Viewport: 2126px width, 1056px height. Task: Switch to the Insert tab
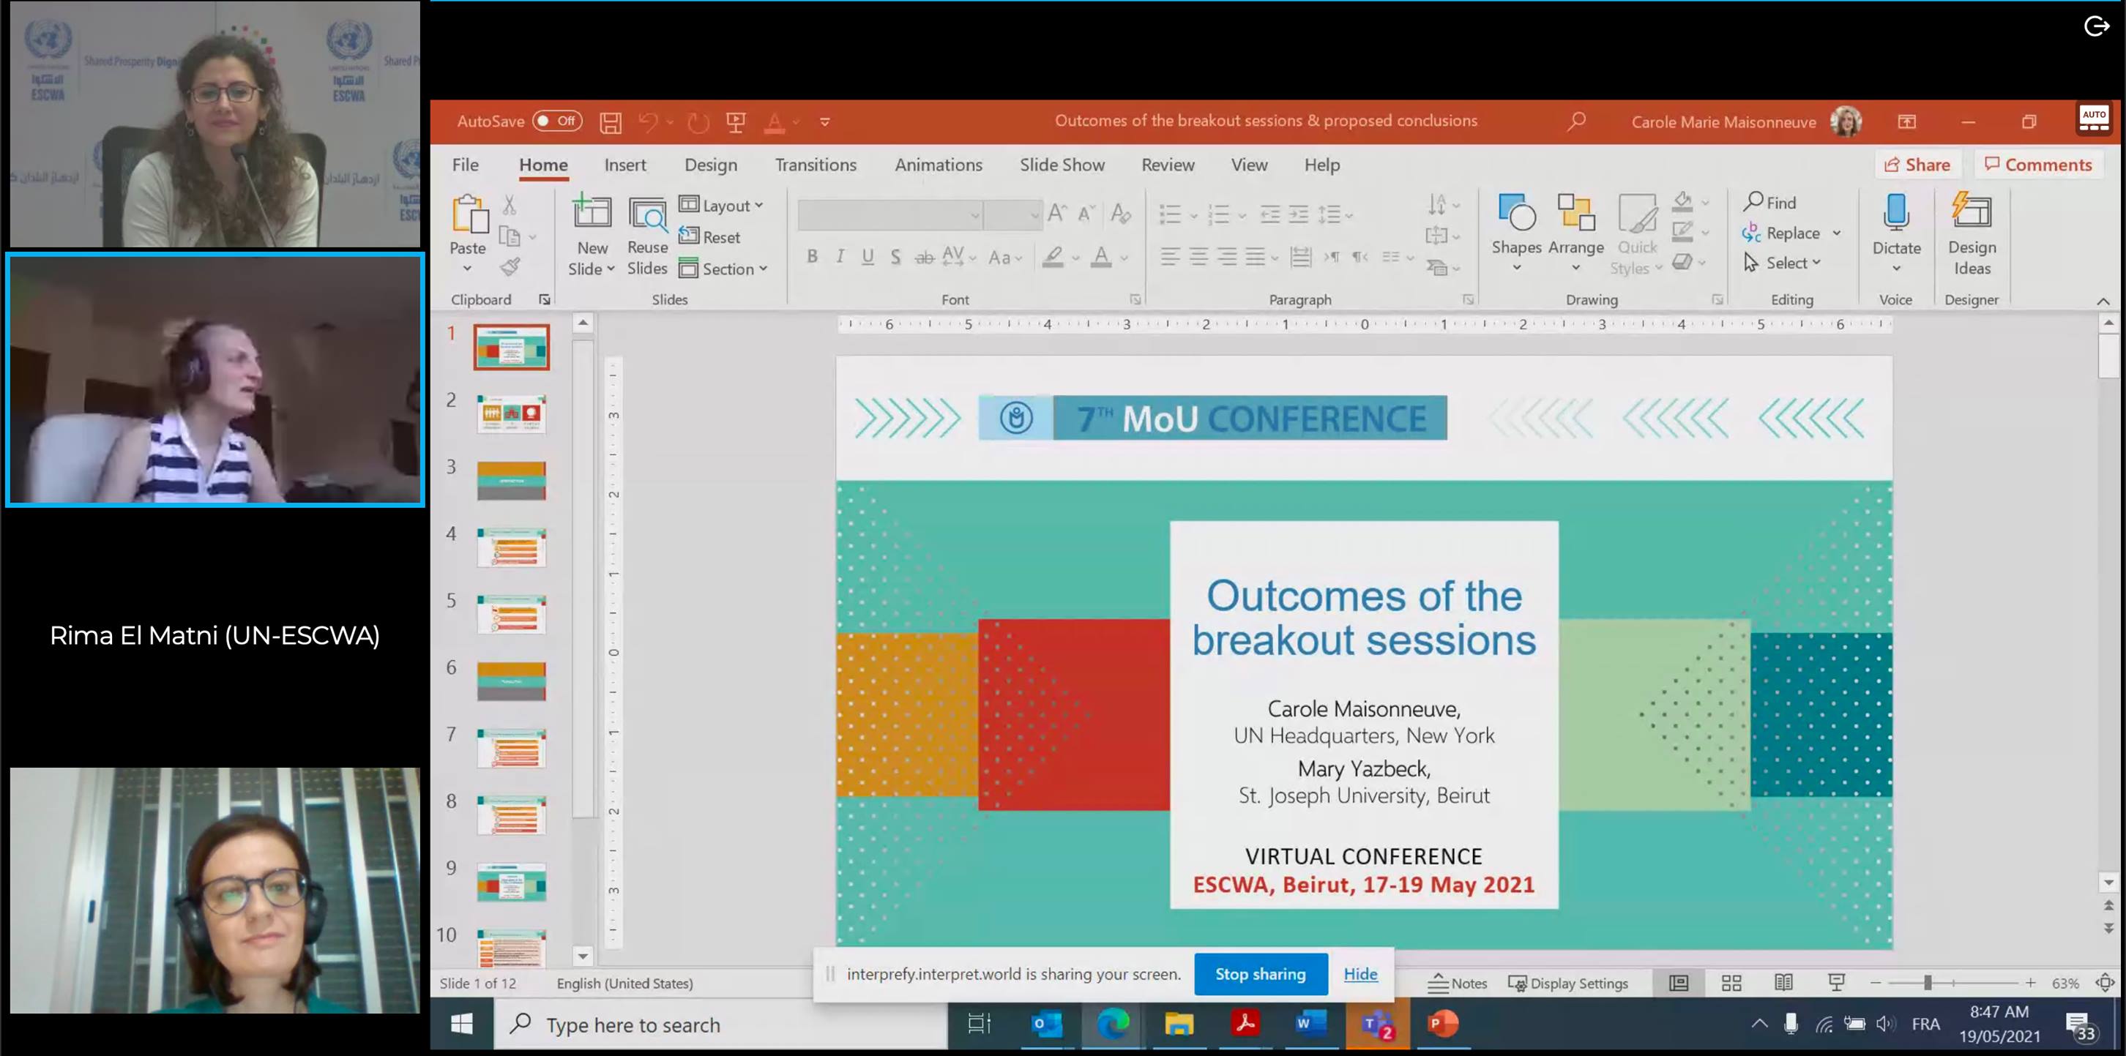624,165
